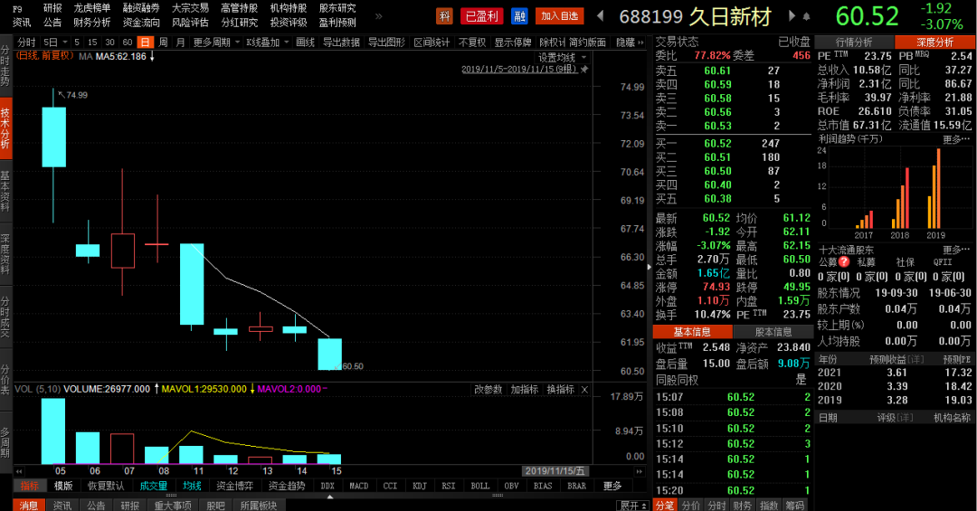This screenshot has width=977, height=511.
Task: Open the 5日 period dropdown
Action: pyautogui.click(x=55, y=43)
